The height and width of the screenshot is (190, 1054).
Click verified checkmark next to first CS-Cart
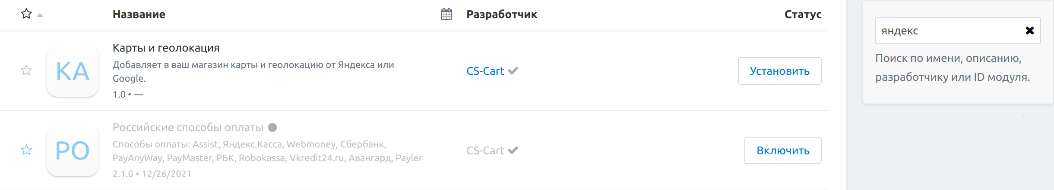pos(513,70)
